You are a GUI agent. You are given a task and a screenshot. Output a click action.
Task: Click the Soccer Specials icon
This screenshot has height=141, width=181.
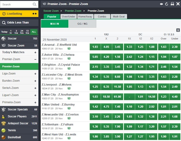pos(3,109)
